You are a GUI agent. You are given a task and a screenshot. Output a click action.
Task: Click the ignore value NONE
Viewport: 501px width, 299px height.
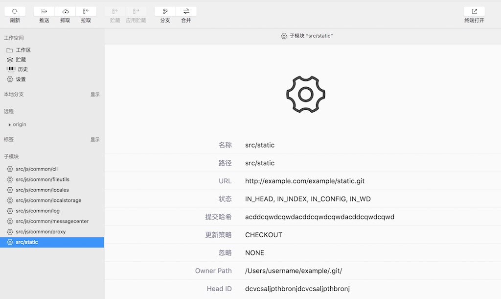(254, 252)
